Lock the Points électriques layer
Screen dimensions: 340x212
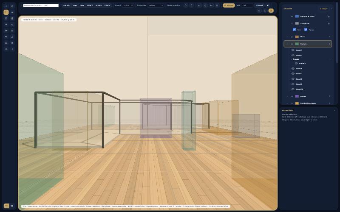click(x=330, y=103)
